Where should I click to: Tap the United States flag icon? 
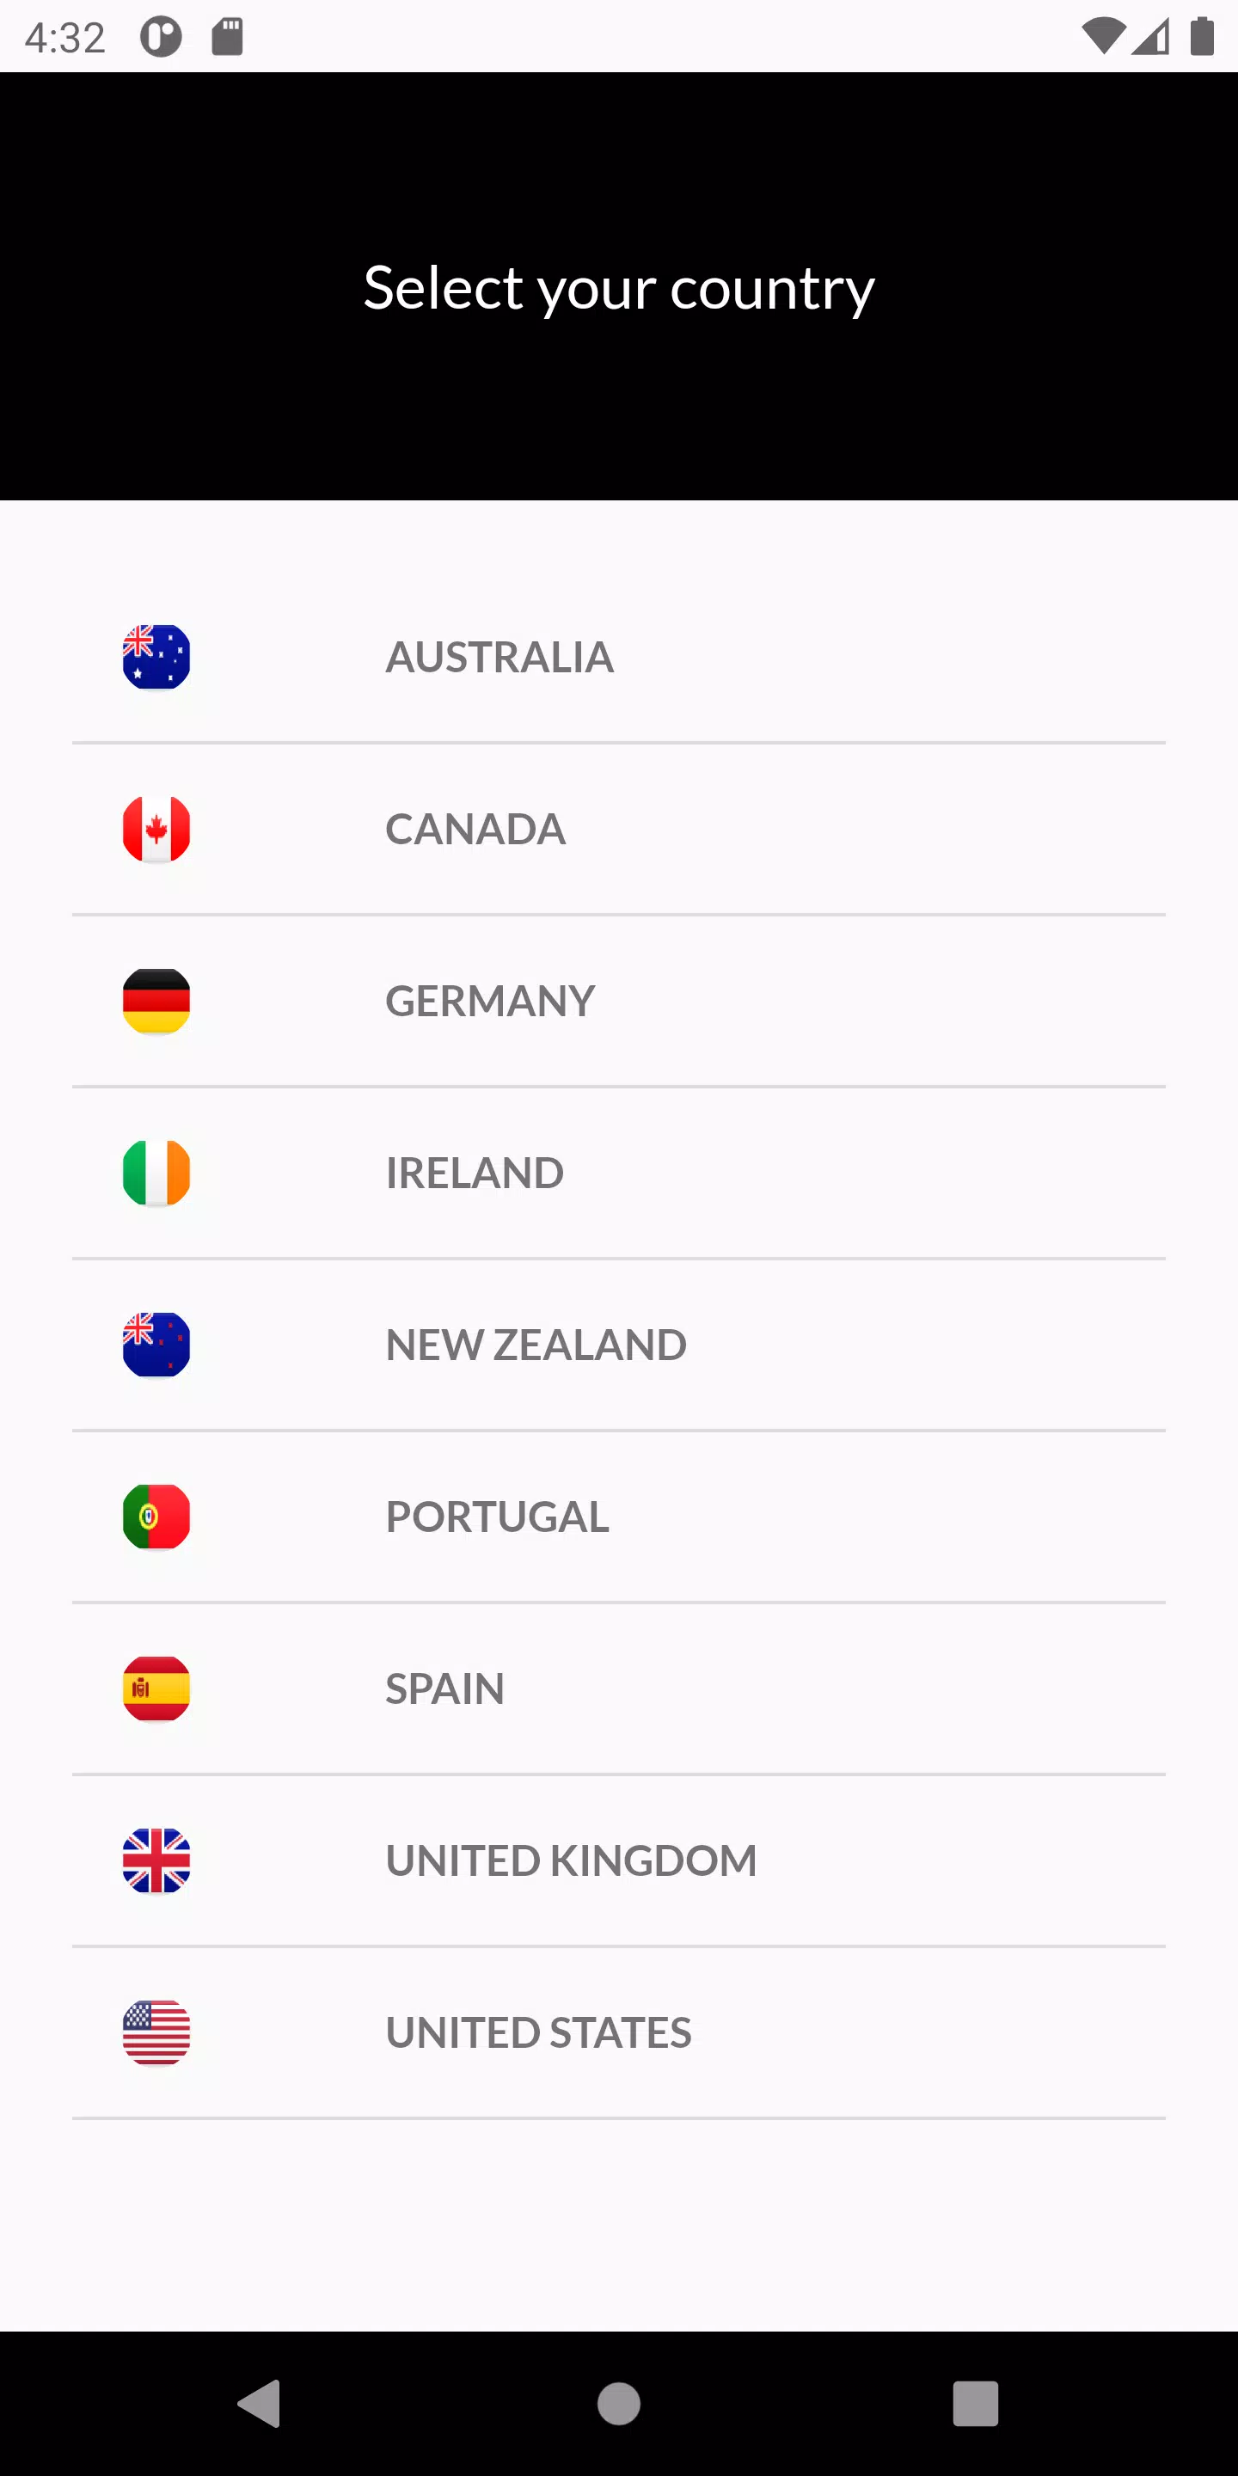(156, 2033)
